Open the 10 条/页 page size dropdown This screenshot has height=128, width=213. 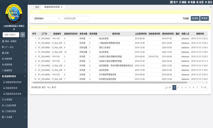(48, 88)
